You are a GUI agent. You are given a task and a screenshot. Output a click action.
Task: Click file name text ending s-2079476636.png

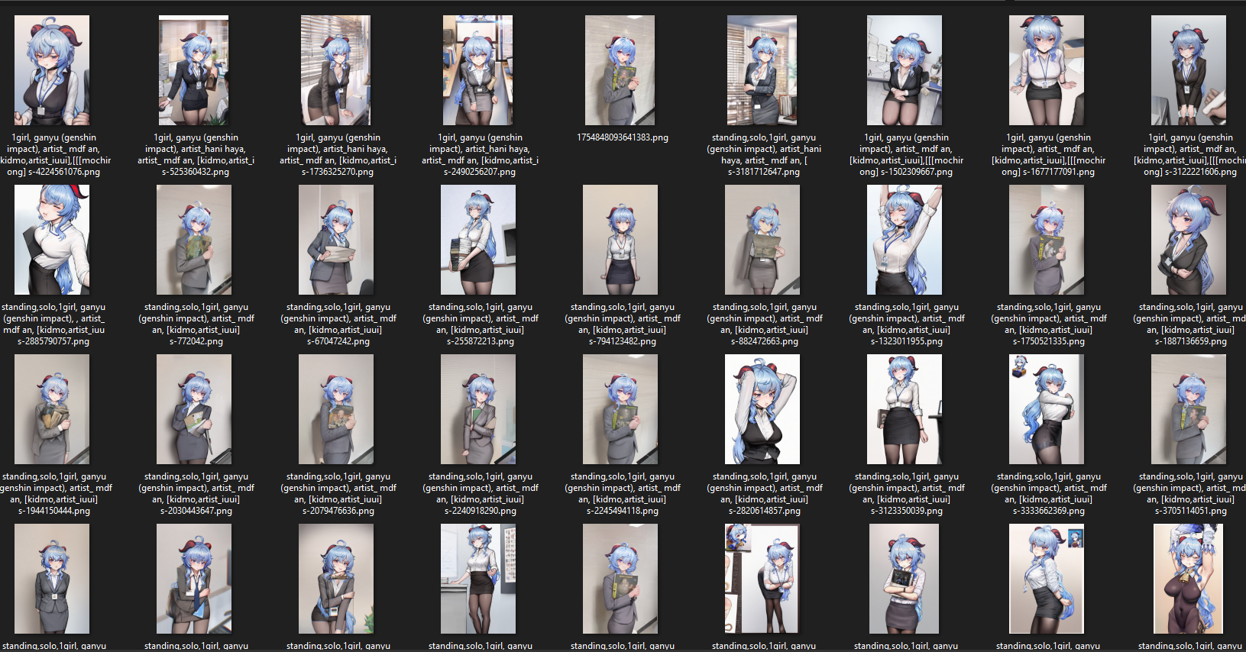pyautogui.click(x=338, y=494)
